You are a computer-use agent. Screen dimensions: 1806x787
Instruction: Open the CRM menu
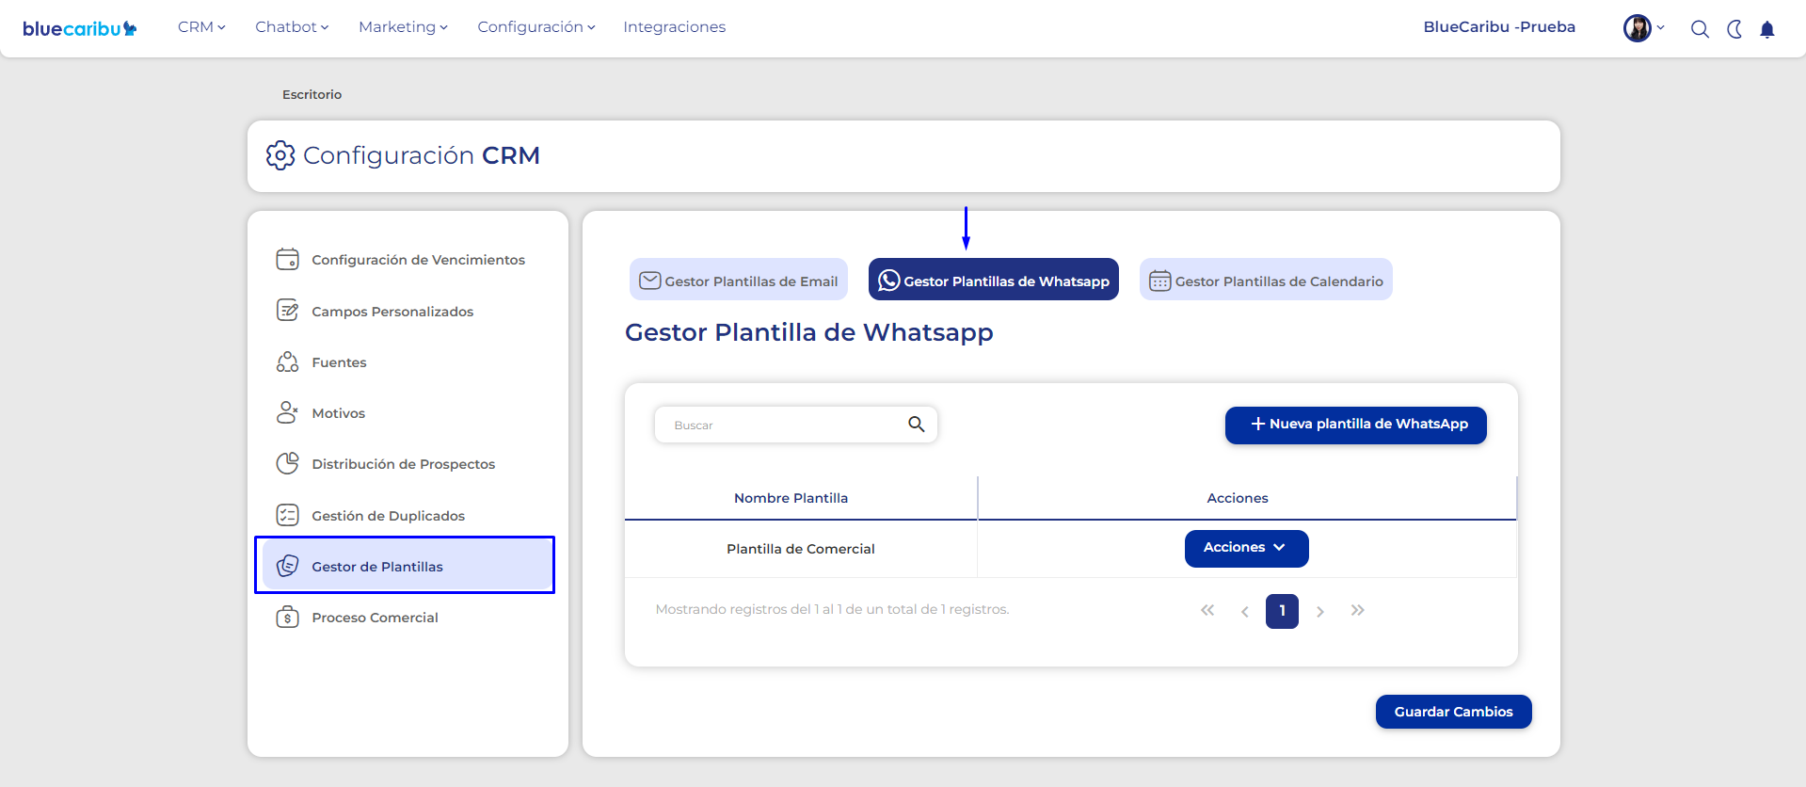click(201, 27)
